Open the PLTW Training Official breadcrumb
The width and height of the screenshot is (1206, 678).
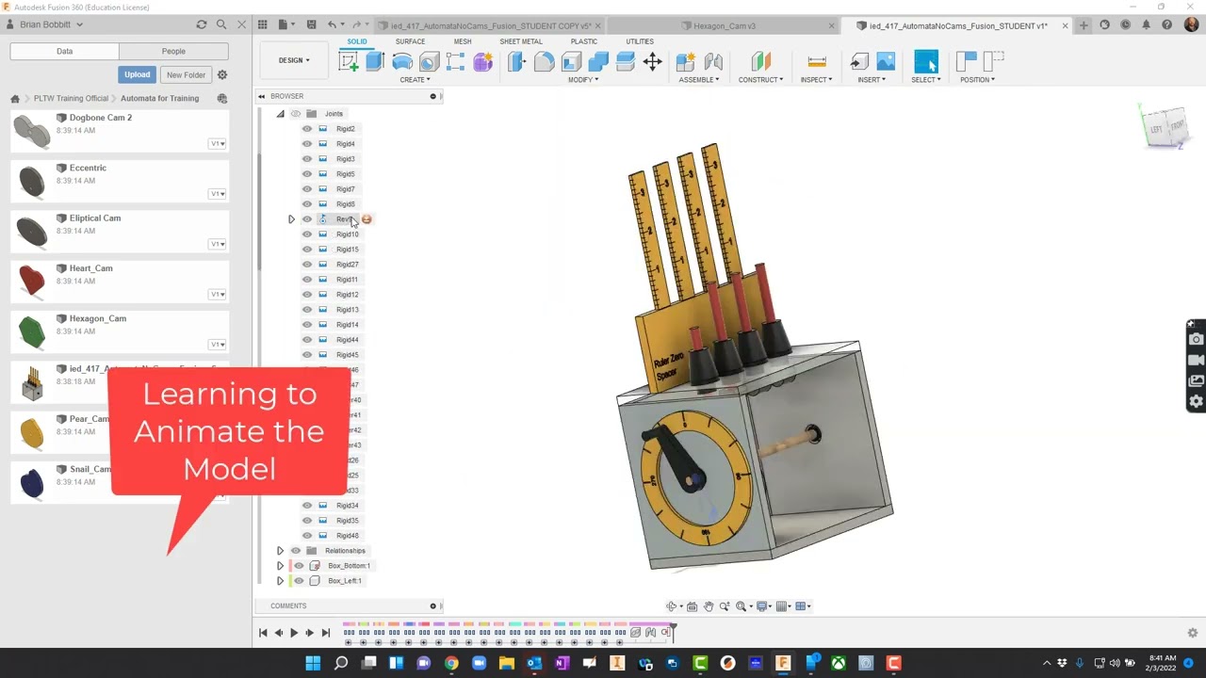click(x=71, y=98)
